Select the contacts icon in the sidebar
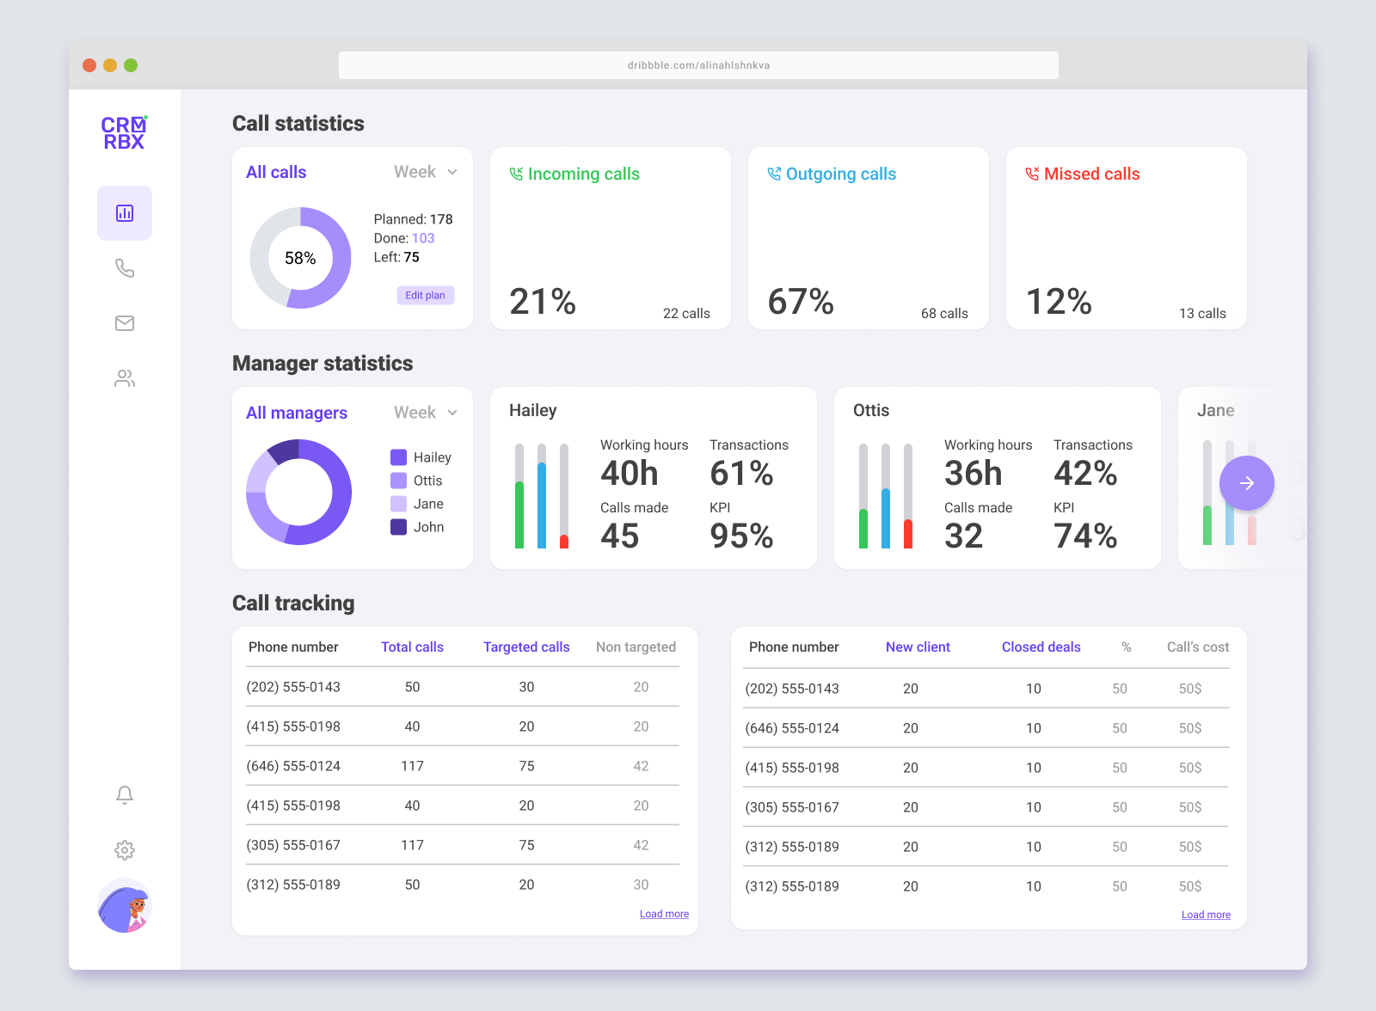 pyautogui.click(x=124, y=378)
